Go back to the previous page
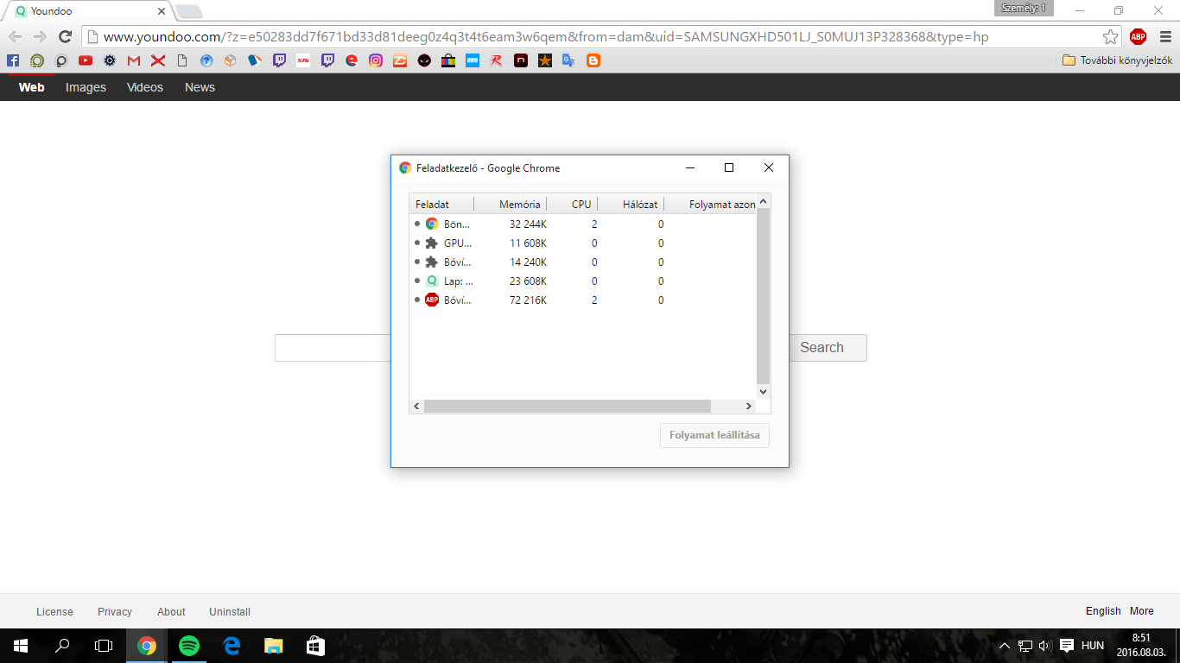 16,36
